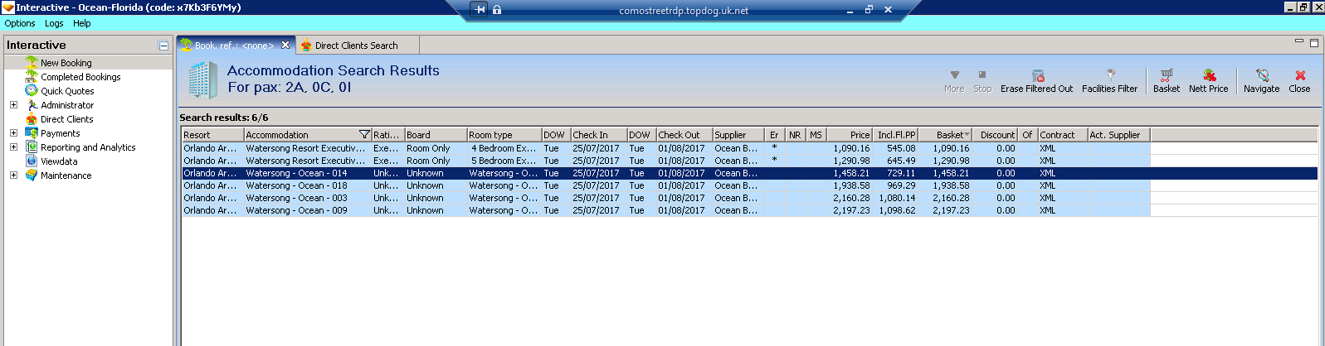This screenshot has height=346, width=1325.
Task: Click the Contract column header
Action: 1062,134
